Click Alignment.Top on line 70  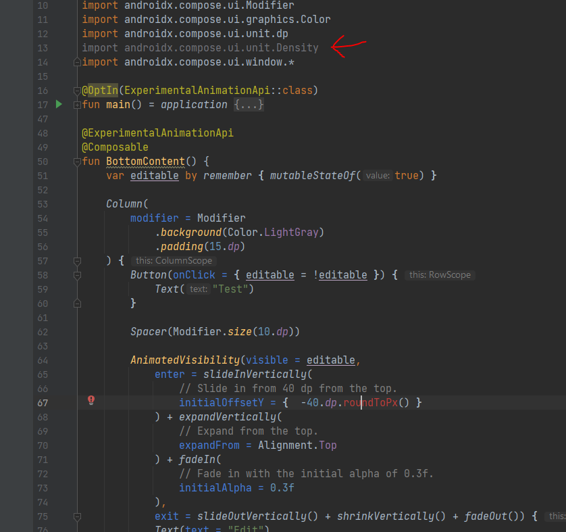tap(297, 445)
